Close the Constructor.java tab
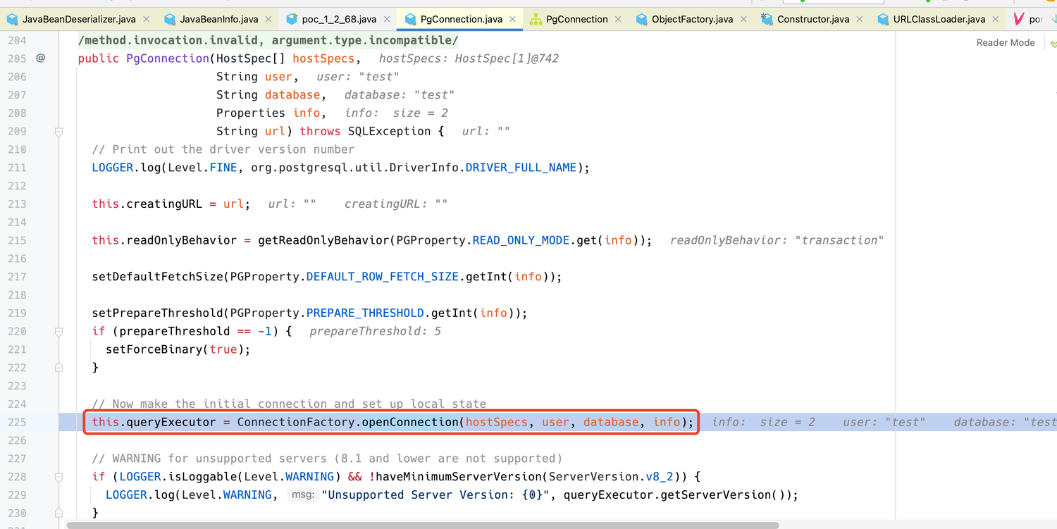Viewport: 1057px width, 529px height. [x=860, y=20]
